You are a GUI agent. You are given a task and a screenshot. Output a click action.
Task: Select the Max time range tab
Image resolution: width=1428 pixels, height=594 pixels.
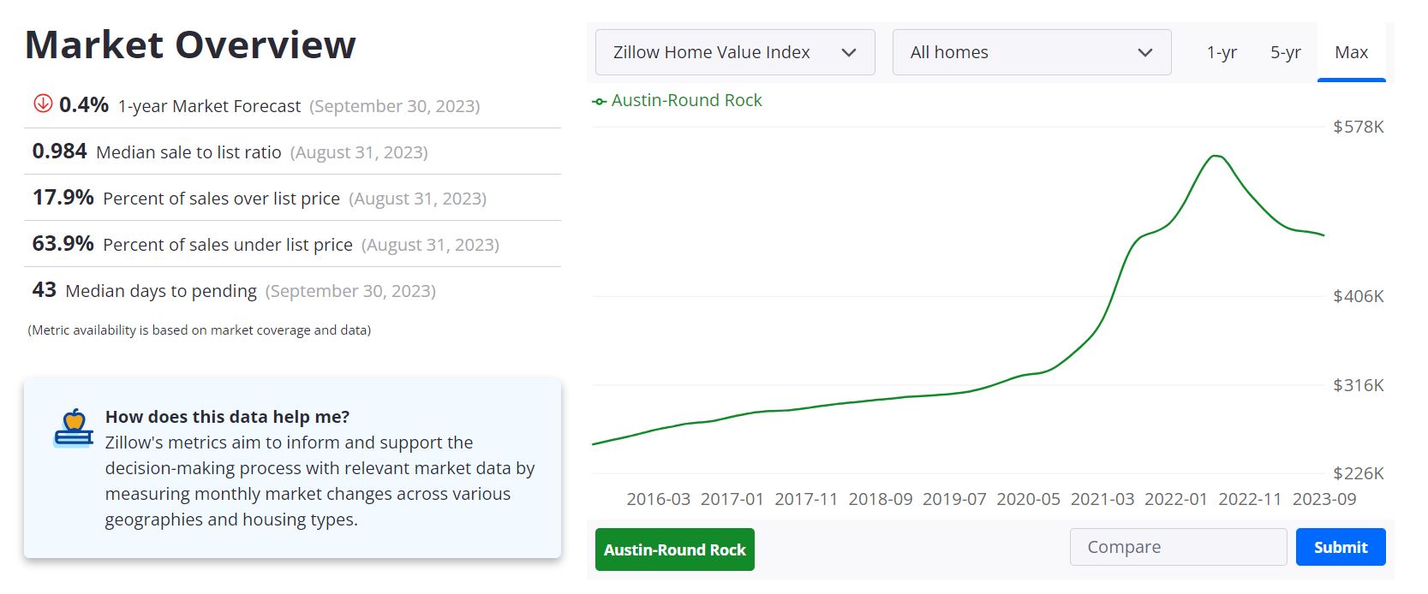(x=1351, y=52)
